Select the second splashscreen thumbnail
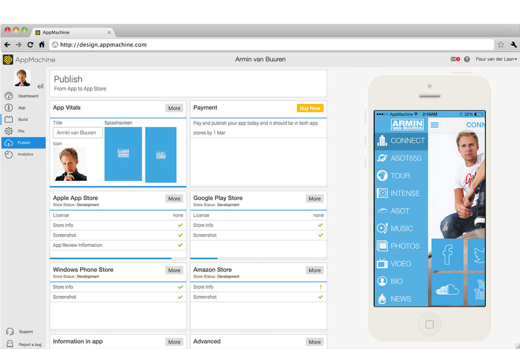 [161, 155]
